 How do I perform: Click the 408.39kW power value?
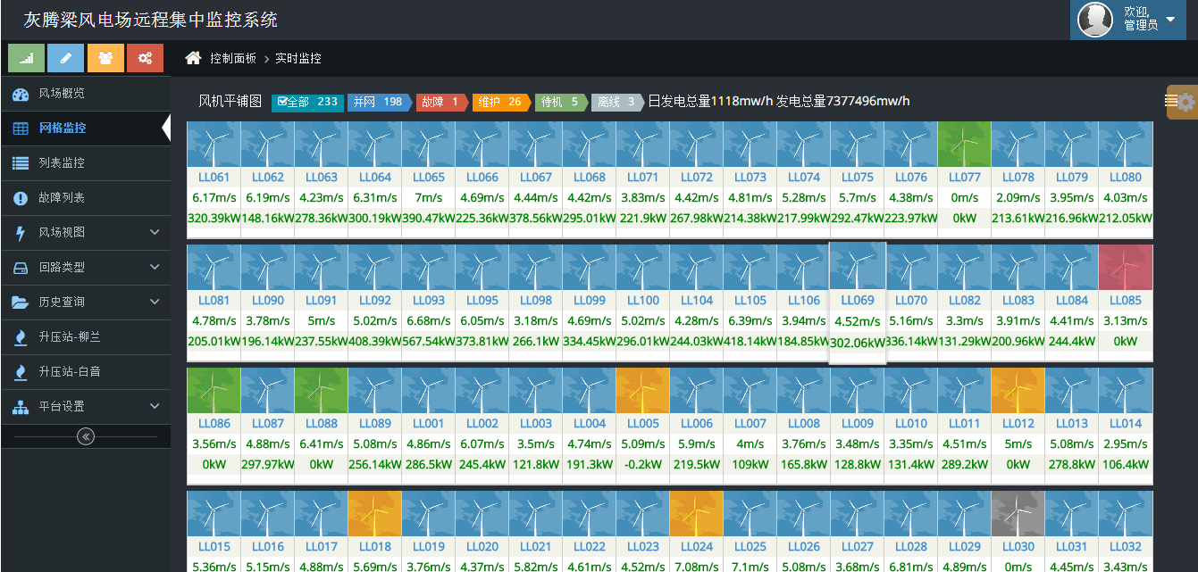(375, 341)
